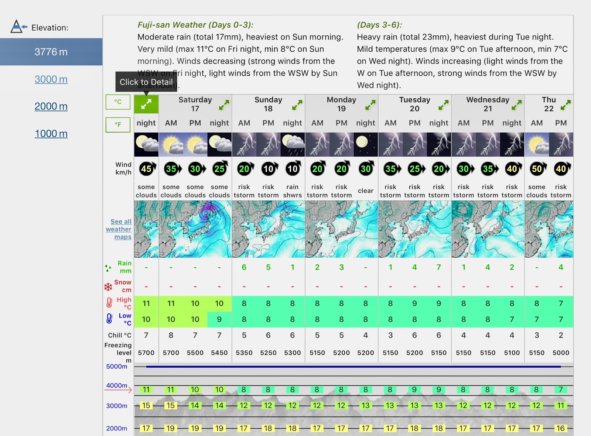Open Monday weather map thumbnail
The height and width of the screenshot is (436, 591).
341,229
